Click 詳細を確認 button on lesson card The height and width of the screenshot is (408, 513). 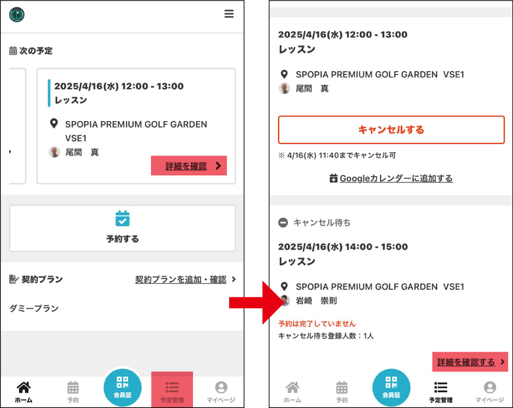[x=189, y=166]
